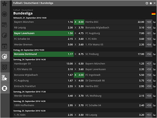Select Hertha BSC away win 22.00
Screen dimensions: 157x118
(x=115, y=22)
